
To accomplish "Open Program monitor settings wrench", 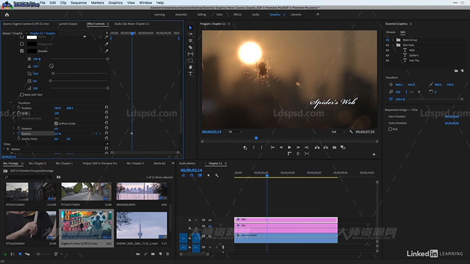I will coord(351,131).
